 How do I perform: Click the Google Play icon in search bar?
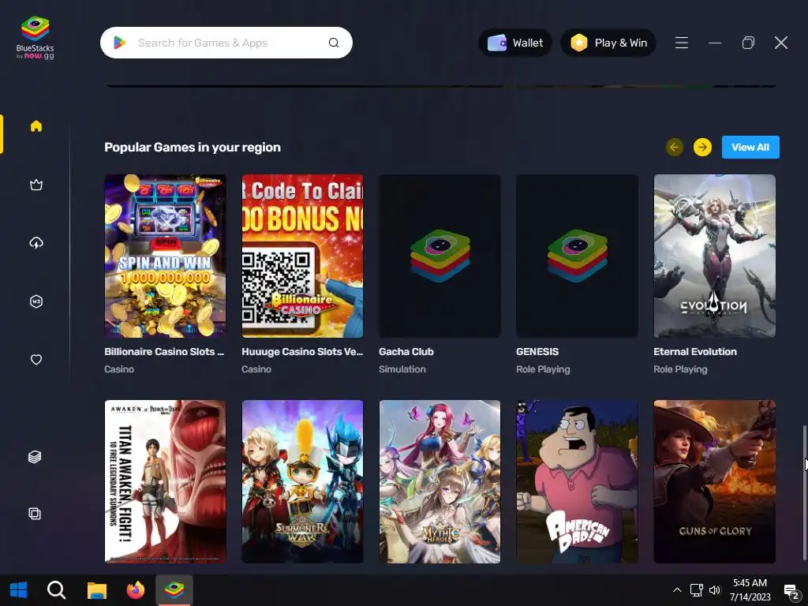(120, 43)
